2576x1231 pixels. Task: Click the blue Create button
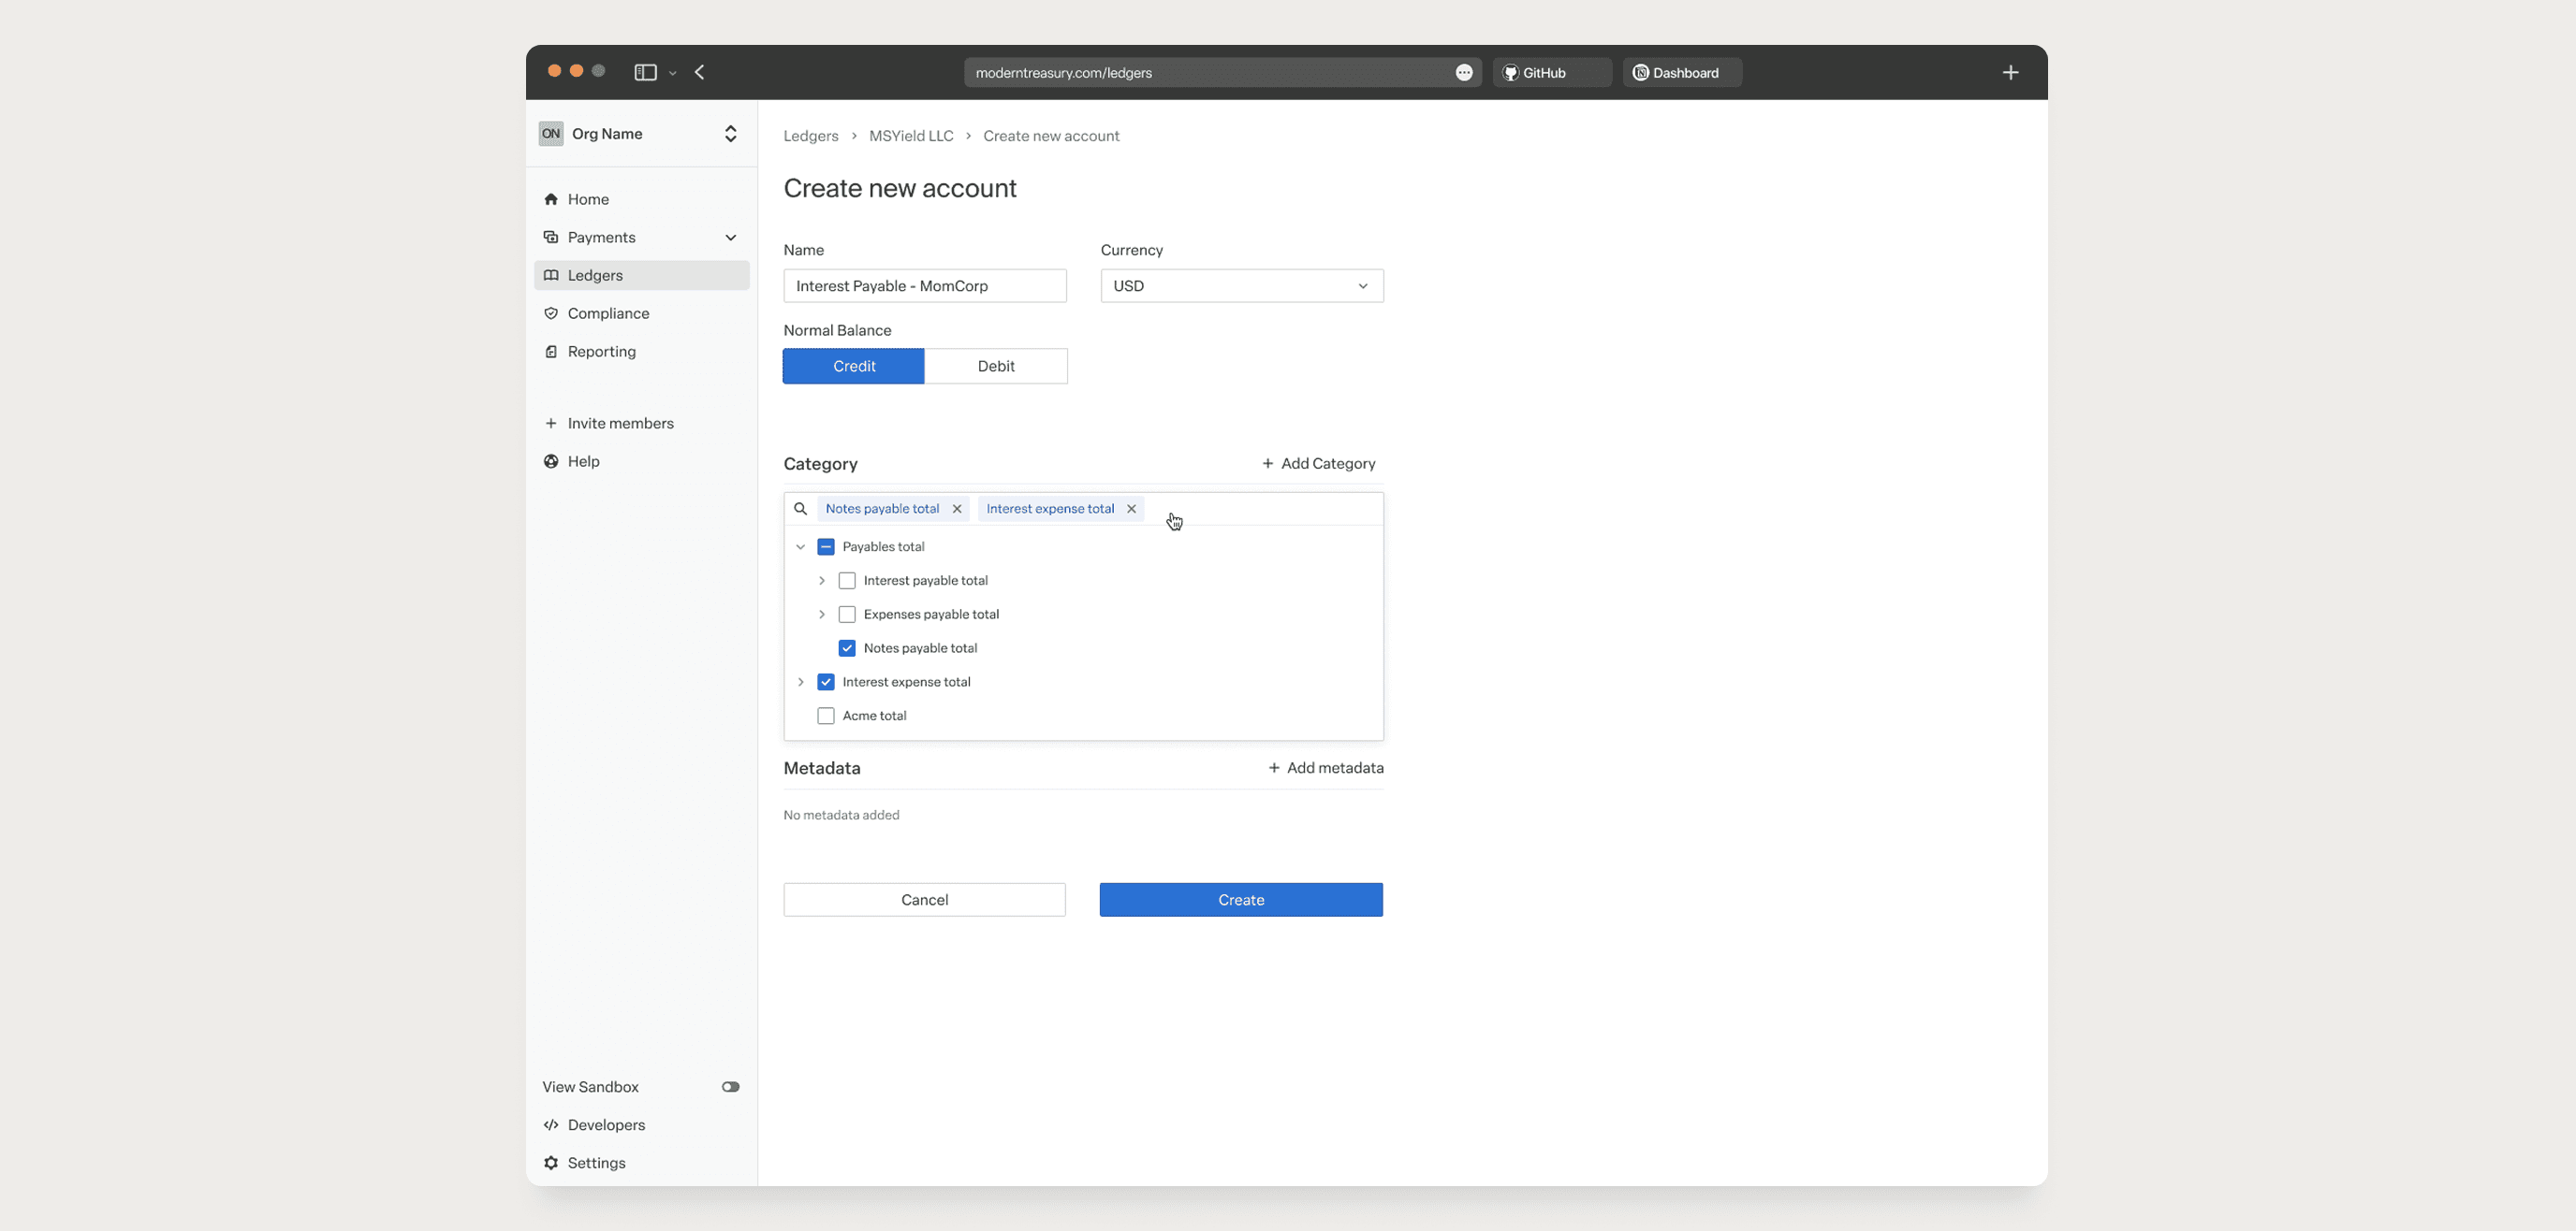(1240, 899)
